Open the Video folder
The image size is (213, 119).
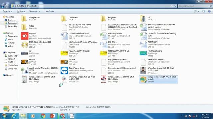pyautogui.click(x=24, y=27)
